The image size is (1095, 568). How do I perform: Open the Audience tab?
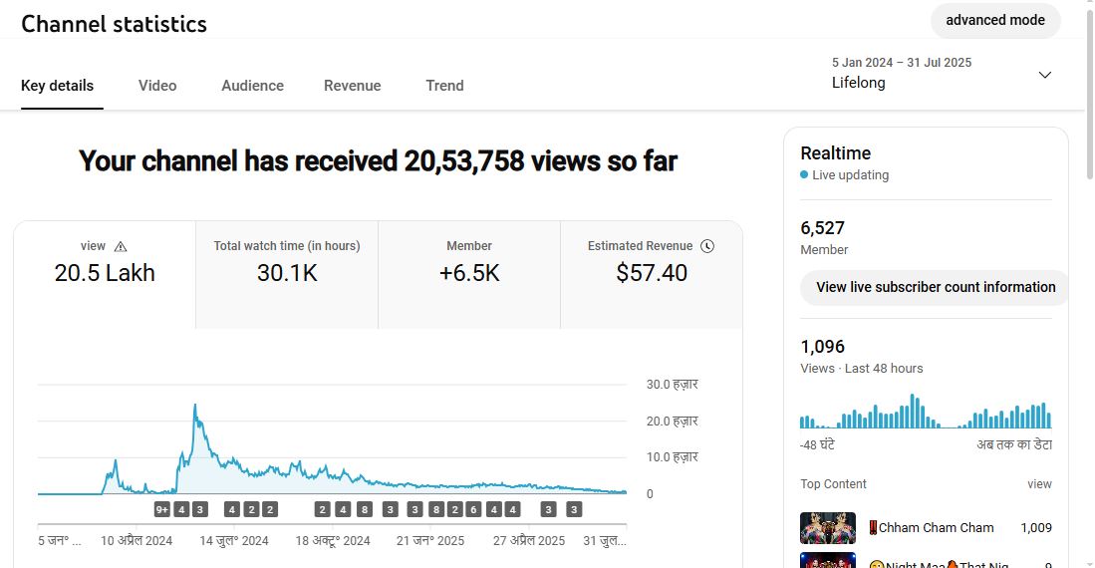tap(252, 86)
